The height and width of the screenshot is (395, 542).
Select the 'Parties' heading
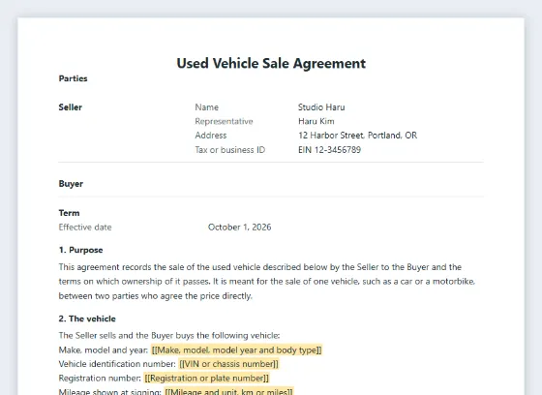(x=73, y=78)
